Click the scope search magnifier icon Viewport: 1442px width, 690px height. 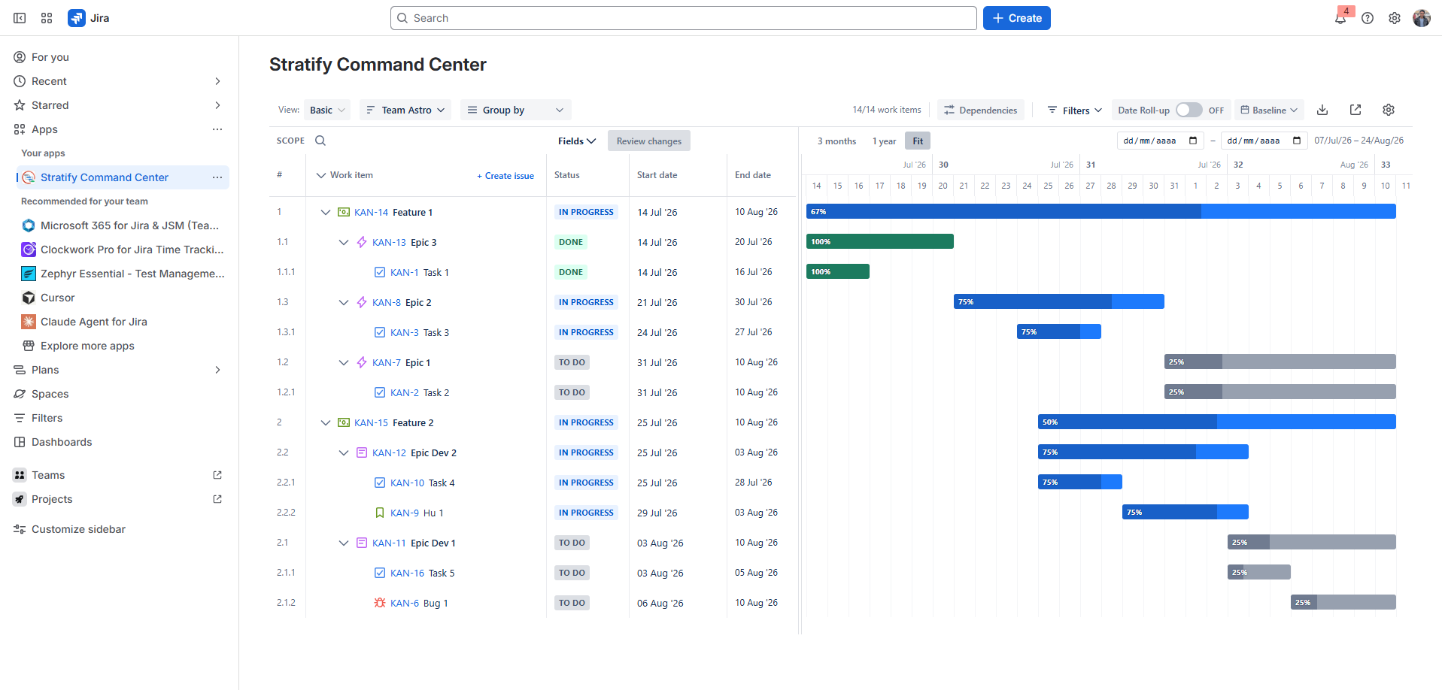(x=320, y=141)
